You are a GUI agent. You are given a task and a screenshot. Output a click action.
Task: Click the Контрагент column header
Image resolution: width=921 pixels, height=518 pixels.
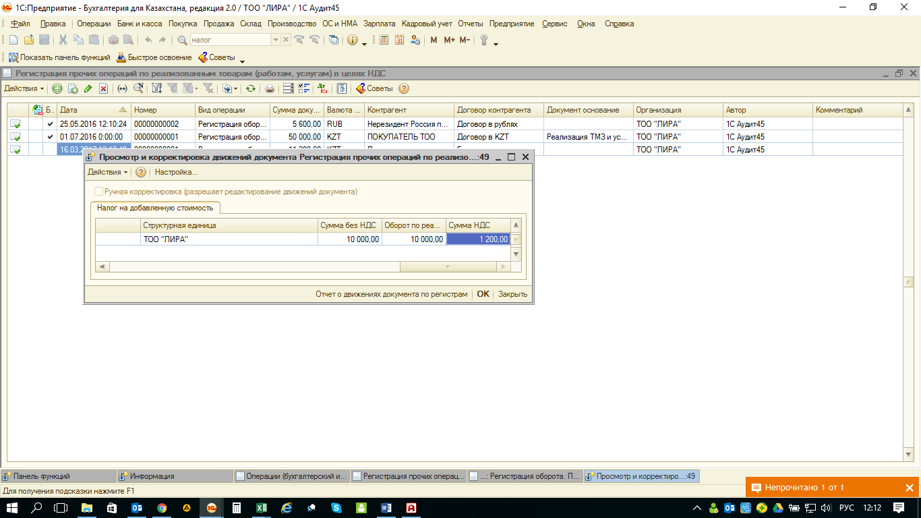coord(409,110)
